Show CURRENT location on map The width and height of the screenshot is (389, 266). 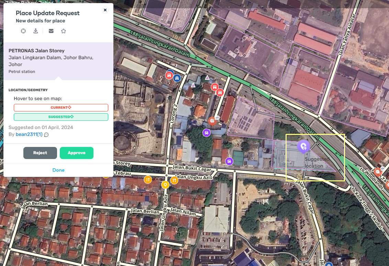pyautogui.click(x=61, y=108)
